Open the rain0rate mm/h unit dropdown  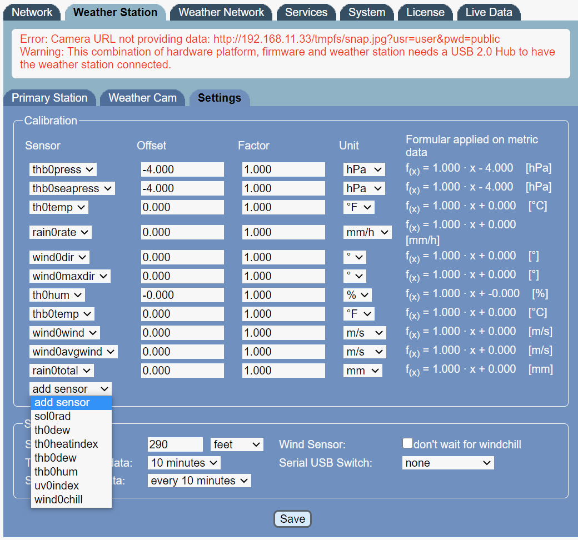click(x=367, y=232)
